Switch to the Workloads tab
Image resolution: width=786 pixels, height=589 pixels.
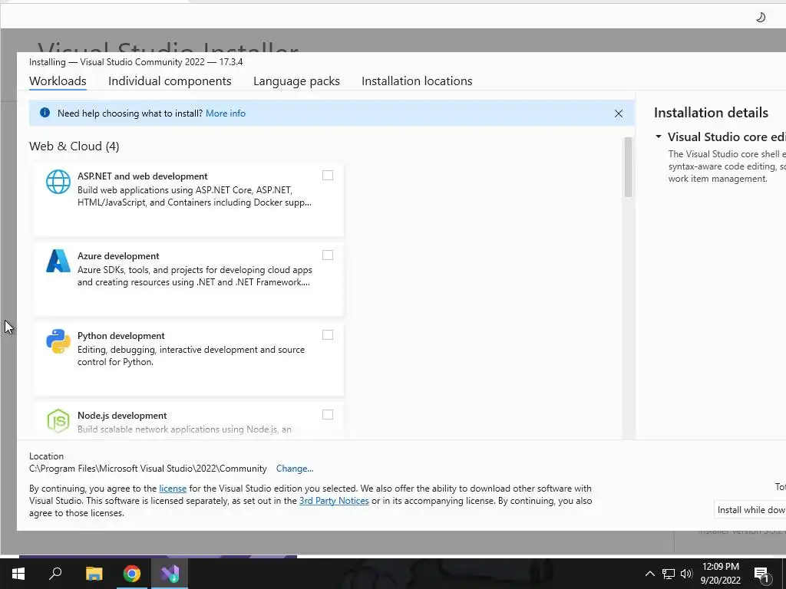(x=58, y=81)
